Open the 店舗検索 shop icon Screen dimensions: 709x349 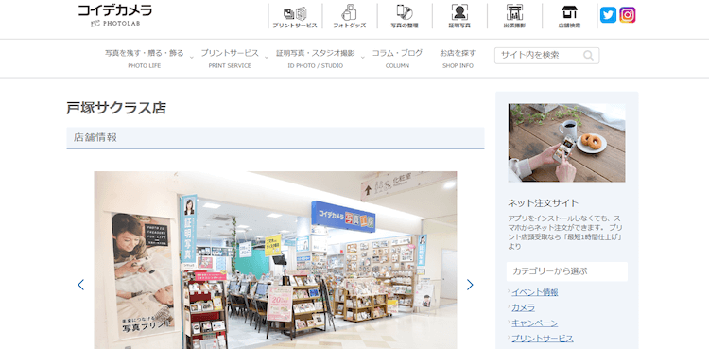(x=569, y=16)
